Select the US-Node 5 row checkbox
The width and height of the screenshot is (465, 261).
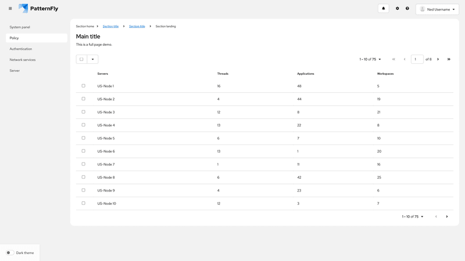click(83, 138)
